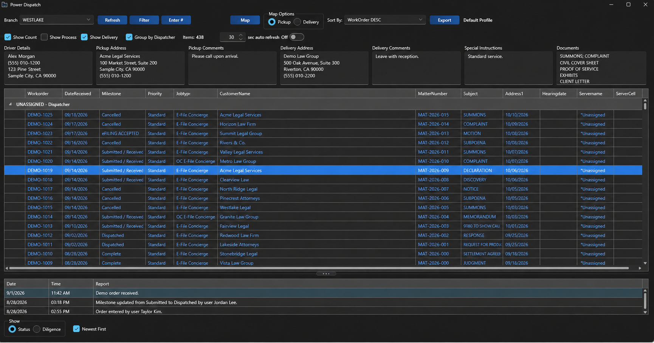Click the Hearingdate column header

pyautogui.click(x=558, y=94)
